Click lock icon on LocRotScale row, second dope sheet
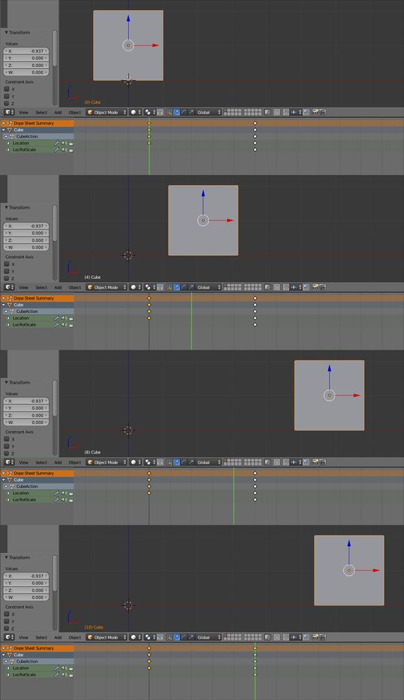The width and height of the screenshot is (404, 700). (71, 325)
